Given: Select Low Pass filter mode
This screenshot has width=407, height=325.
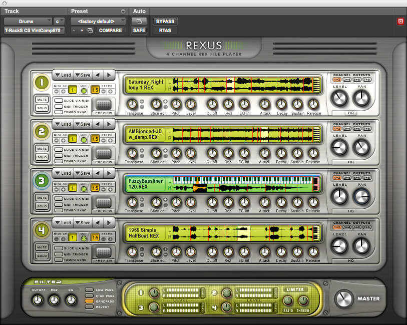Looking at the screenshot, I should (89, 290).
